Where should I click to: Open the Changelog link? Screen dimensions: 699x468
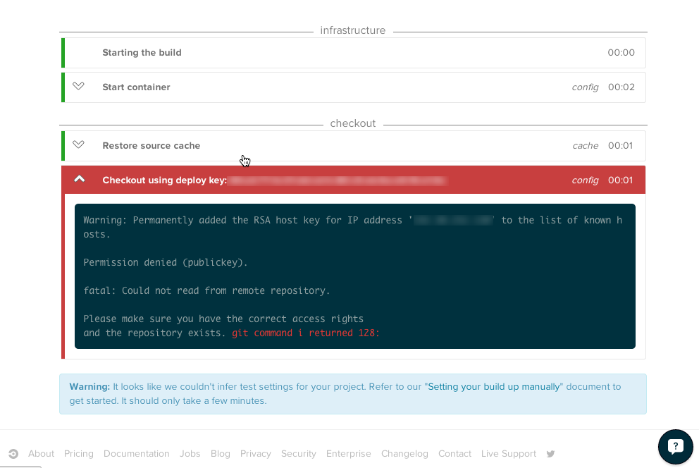(404, 454)
